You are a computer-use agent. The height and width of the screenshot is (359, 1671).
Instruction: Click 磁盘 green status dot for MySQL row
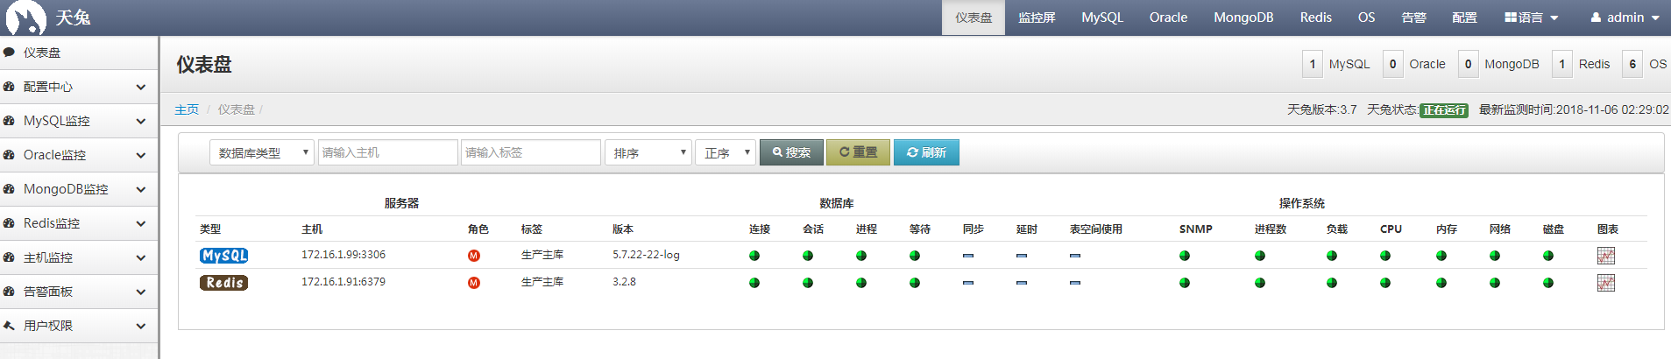[1548, 256]
